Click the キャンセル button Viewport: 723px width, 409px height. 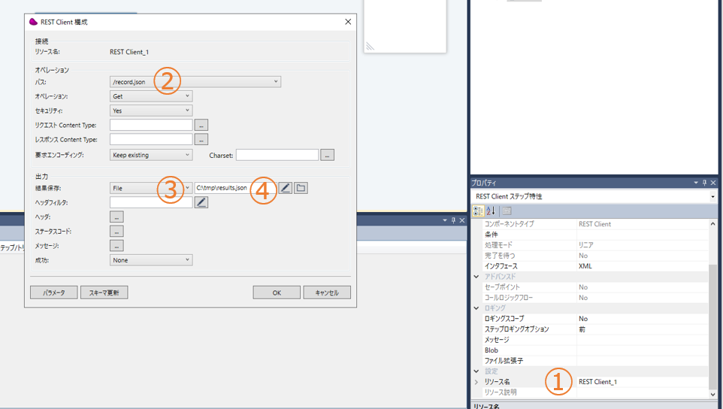point(327,292)
